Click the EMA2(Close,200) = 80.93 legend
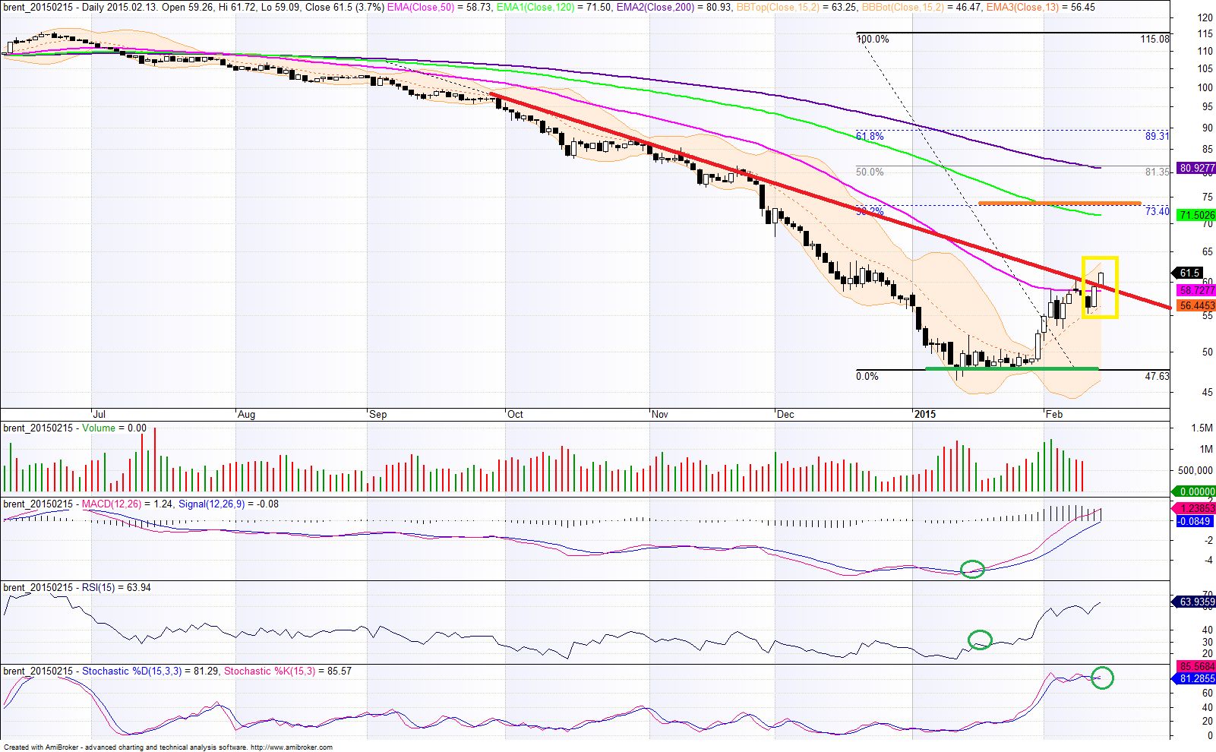1216x752 pixels. click(x=674, y=7)
